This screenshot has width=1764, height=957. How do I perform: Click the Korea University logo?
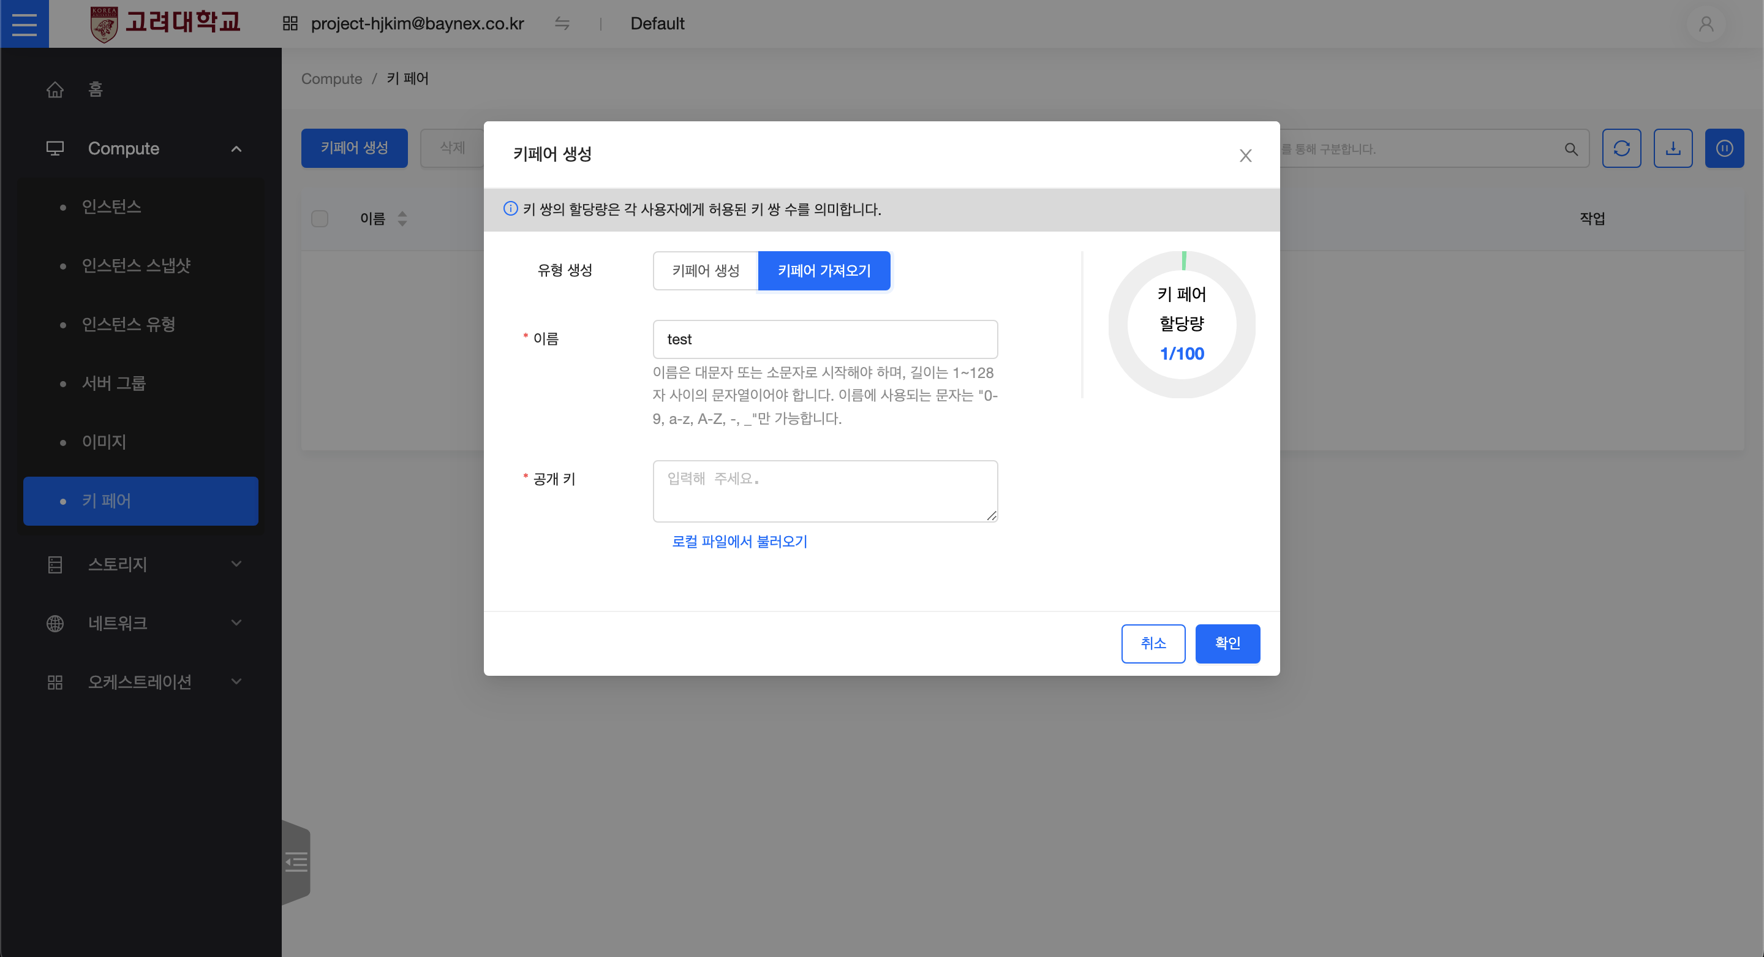pyautogui.click(x=165, y=24)
